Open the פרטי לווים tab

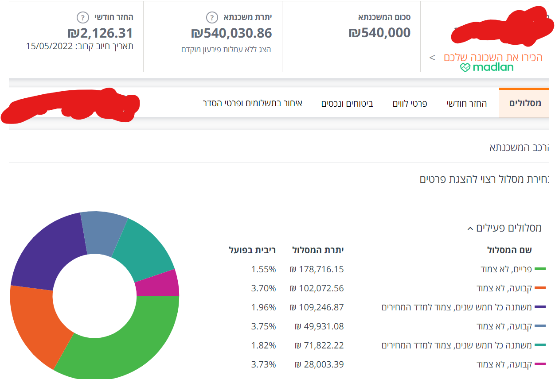(410, 104)
